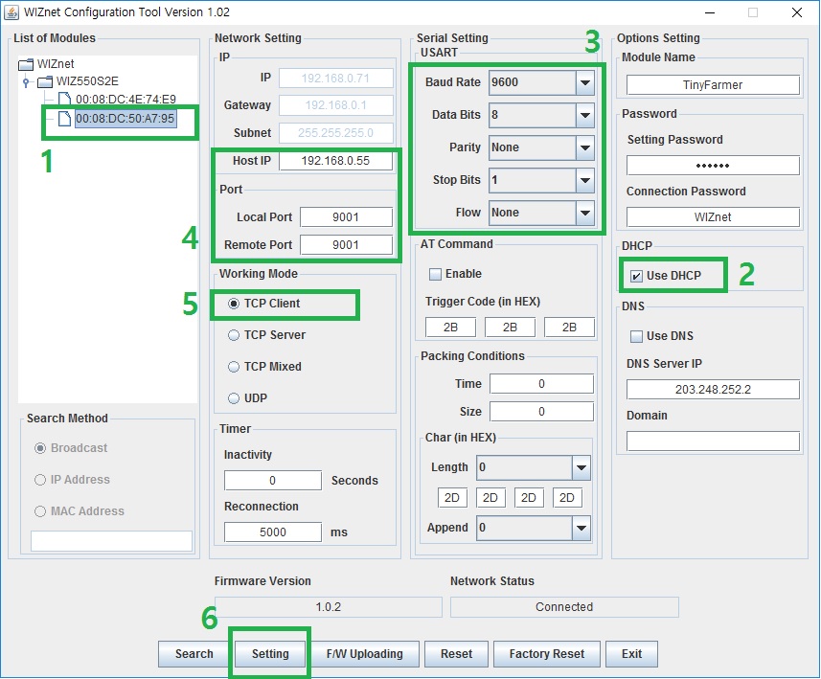
Task: Click the second Trigger Code 2B field
Action: click(x=510, y=328)
